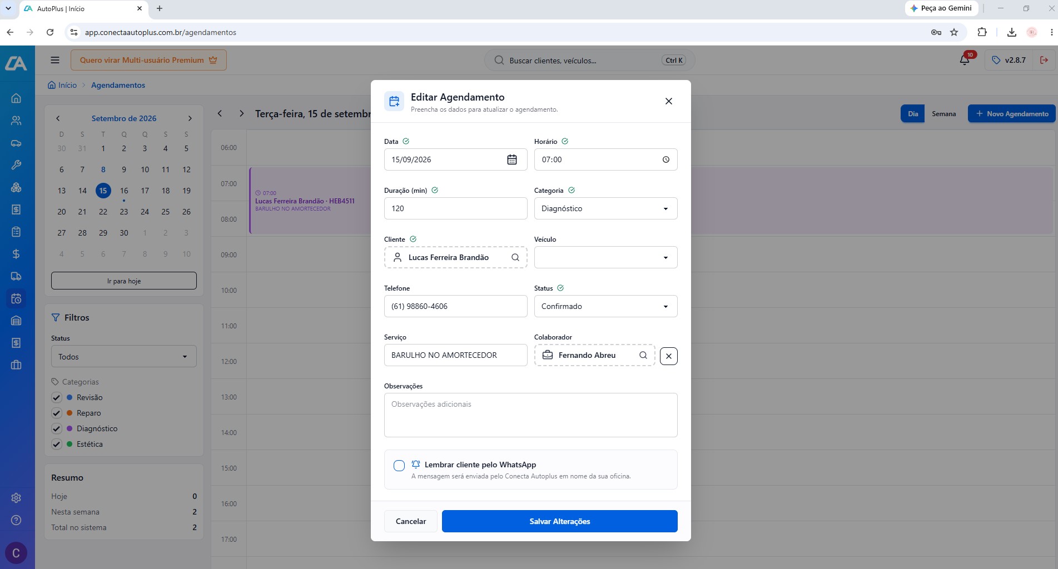Click the Agendamentos breadcrumb item
The height and width of the screenshot is (569, 1058).
pyautogui.click(x=118, y=85)
